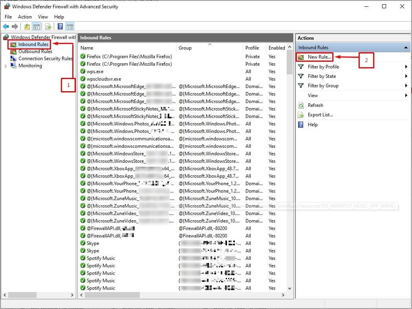The height and width of the screenshot is (309, 412).
Task: Click the Outbound Rules tree icon
Action: (x=13, y=51)
